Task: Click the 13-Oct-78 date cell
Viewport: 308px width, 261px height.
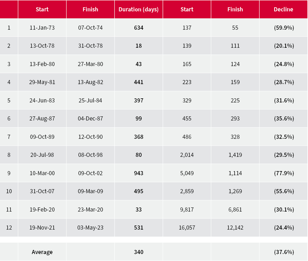Action: coord(42,46)
